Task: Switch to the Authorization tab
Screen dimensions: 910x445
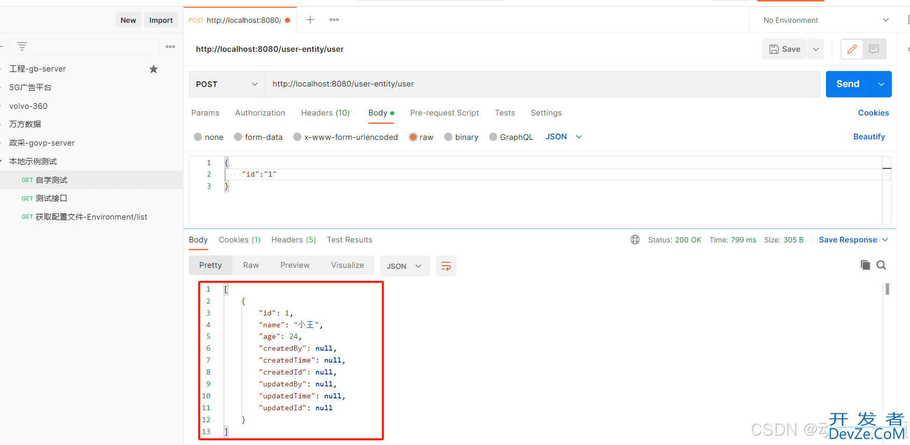Action: point(260,112)
